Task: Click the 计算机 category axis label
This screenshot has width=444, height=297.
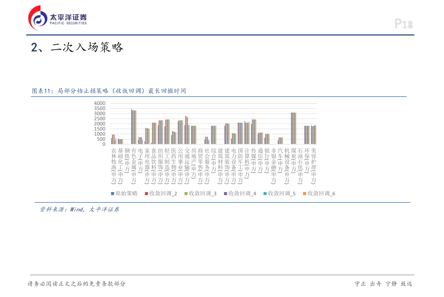Action: (x=247, y=163)
